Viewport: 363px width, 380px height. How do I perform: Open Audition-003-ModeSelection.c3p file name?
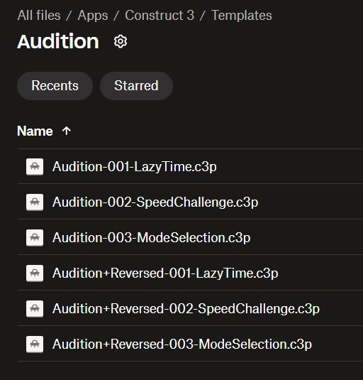pyautogui.click(x=152, y=238)
